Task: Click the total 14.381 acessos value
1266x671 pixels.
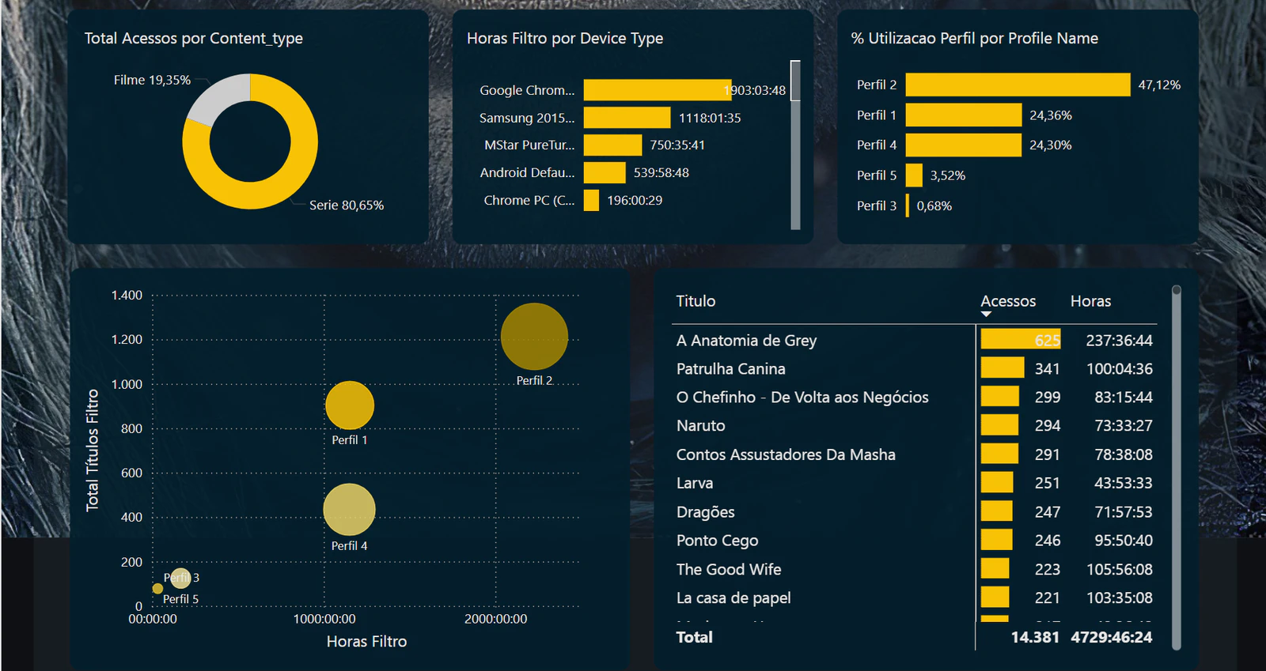Action: point(1035,637)
